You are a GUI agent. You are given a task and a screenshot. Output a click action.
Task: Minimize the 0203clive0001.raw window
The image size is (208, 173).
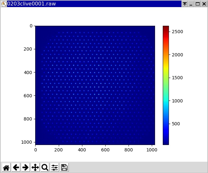tap(191, 4)
